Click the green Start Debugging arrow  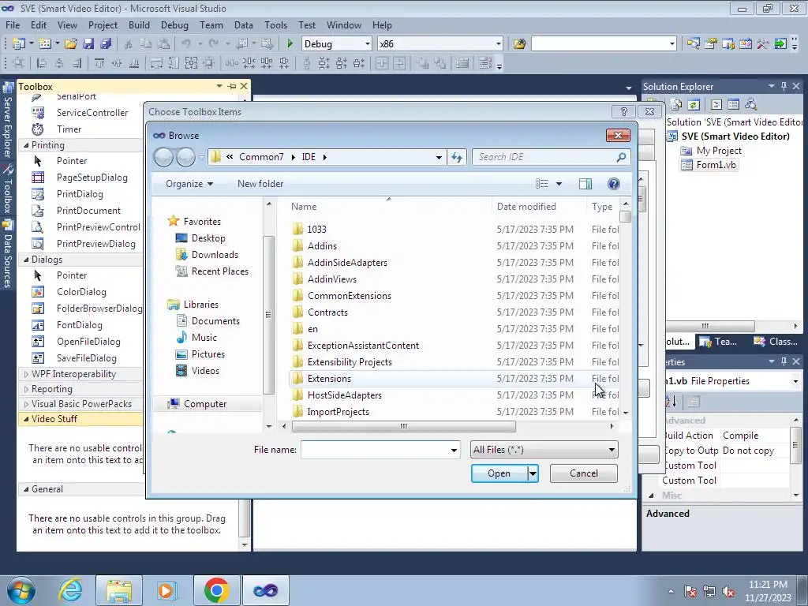[290, 44]
